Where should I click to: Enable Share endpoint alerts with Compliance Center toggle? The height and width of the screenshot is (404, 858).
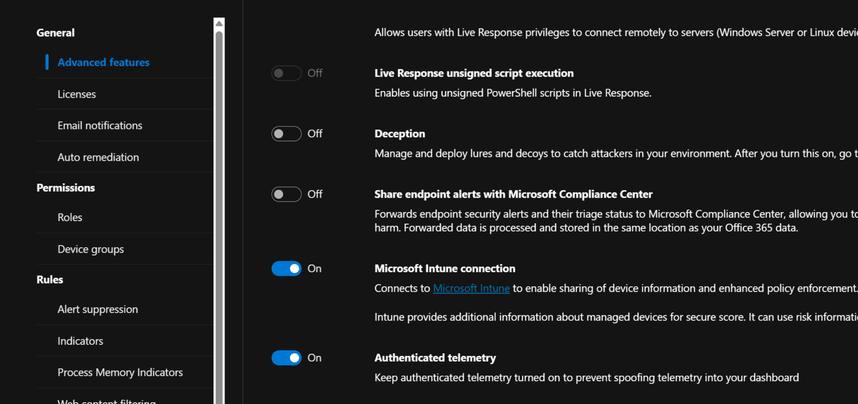[287, 194]
